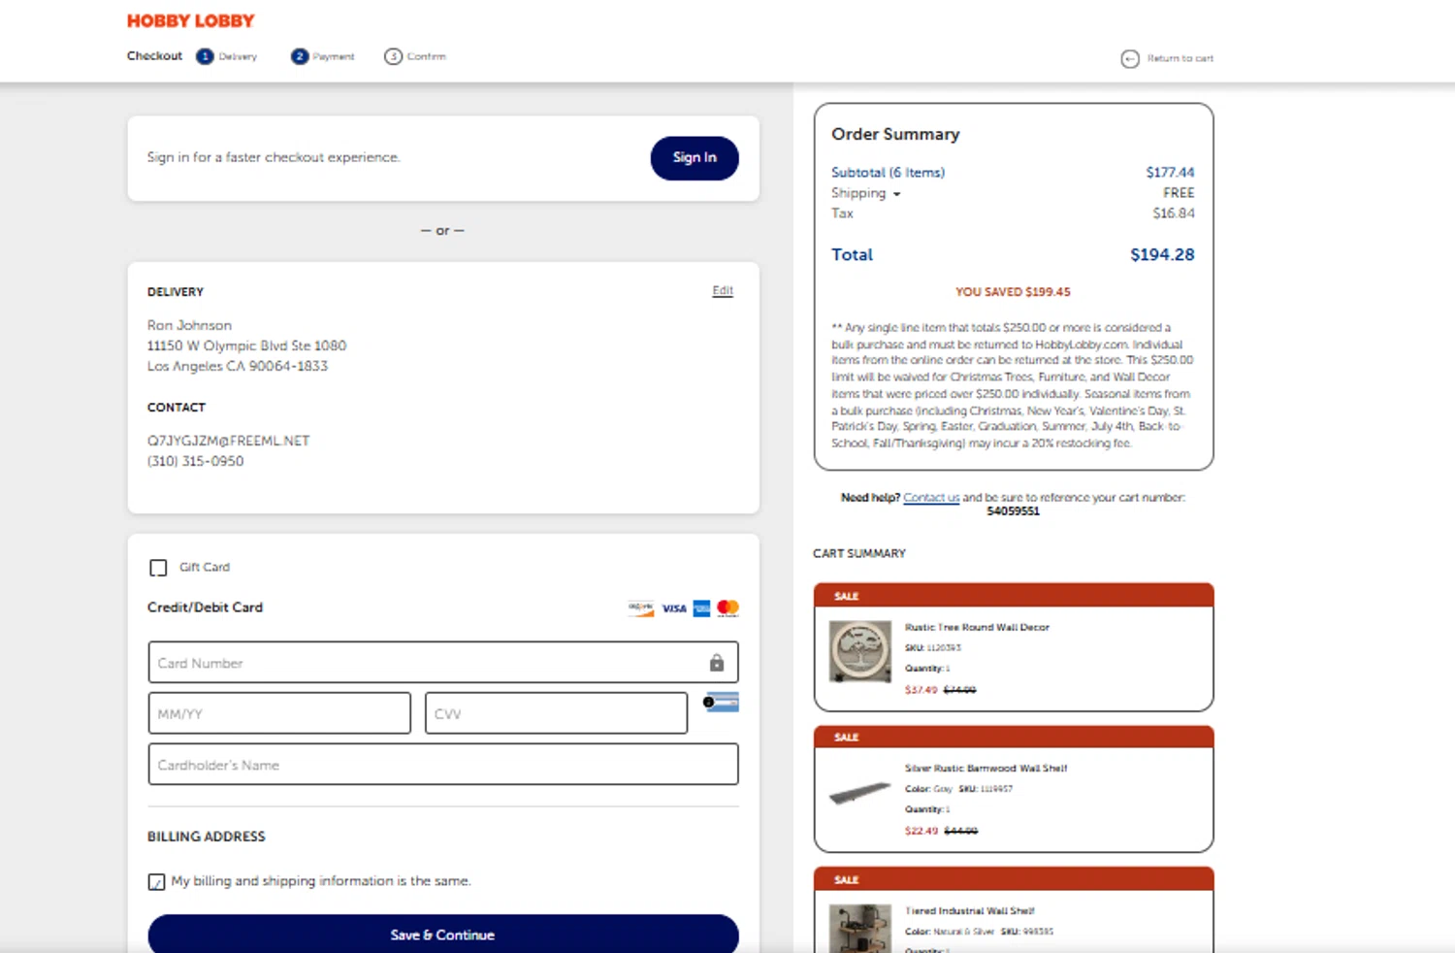Open the Payment checkout step
The image size is (1455, 953).
[x=323, y=56]
